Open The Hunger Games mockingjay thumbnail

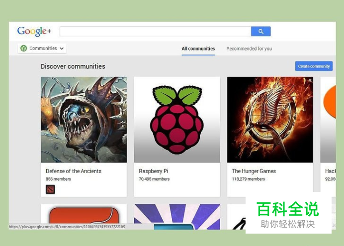pos(270,120)
